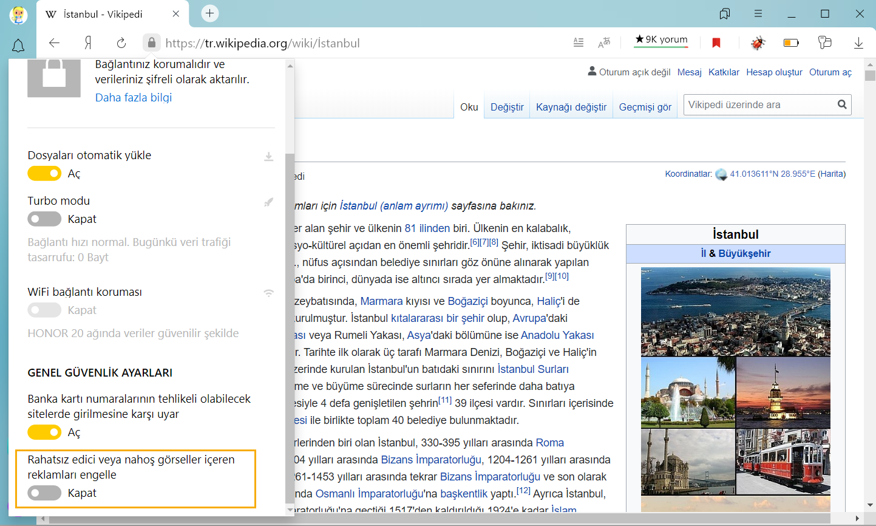Enable Turbo modu switch
The height and width of the screenshot is (526, 876).
pos(44,219)
